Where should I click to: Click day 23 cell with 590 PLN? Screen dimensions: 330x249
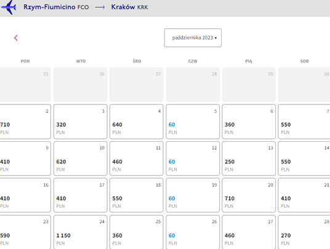[25, 232]
